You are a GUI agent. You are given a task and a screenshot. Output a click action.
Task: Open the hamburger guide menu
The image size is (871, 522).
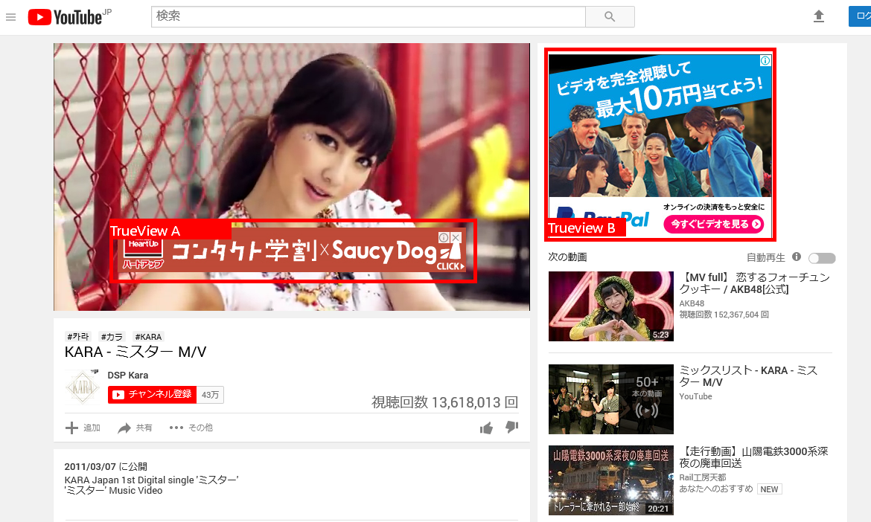(x=10, y=17)
